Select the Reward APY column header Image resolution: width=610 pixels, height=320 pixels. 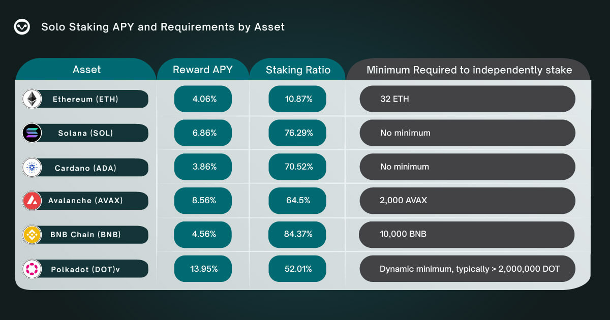tap(202, 70)
